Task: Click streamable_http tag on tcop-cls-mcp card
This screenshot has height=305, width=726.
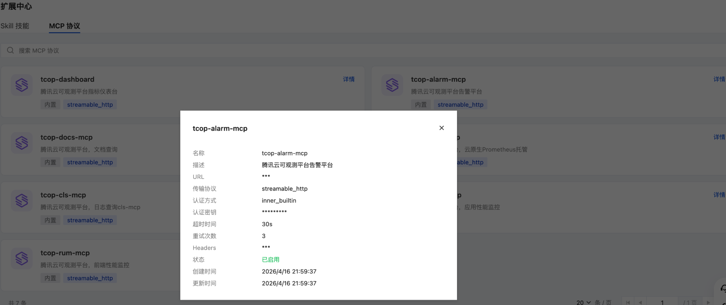Action: 90,220
